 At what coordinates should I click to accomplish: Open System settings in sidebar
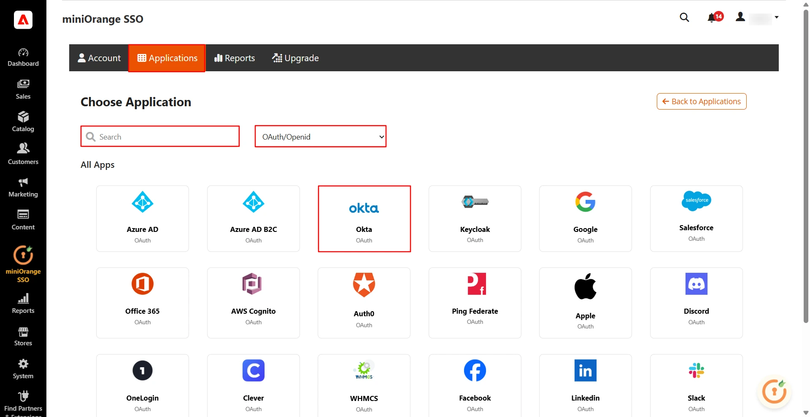(23, 369)
